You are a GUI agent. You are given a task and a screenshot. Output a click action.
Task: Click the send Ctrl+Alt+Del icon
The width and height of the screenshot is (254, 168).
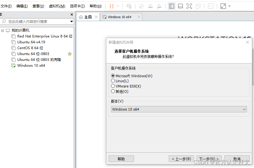129,6
